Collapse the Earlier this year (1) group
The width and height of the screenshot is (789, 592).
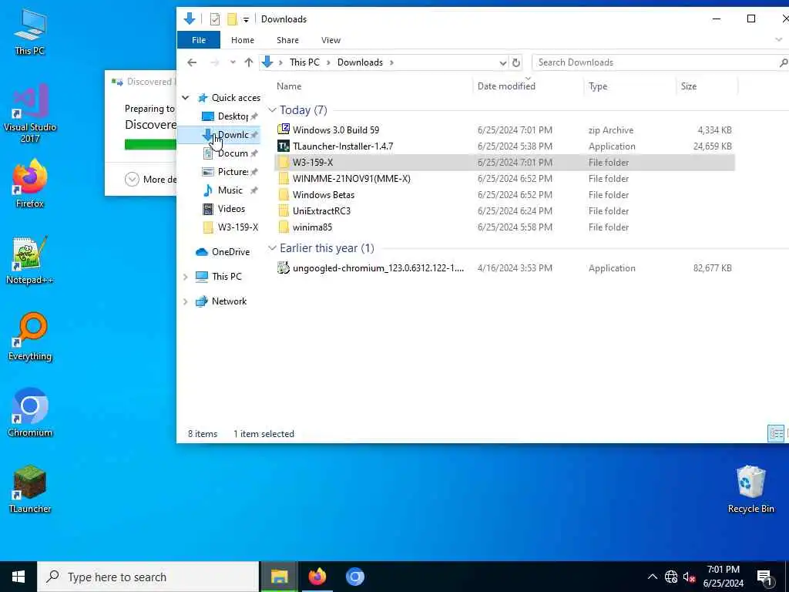pos(272,247)
